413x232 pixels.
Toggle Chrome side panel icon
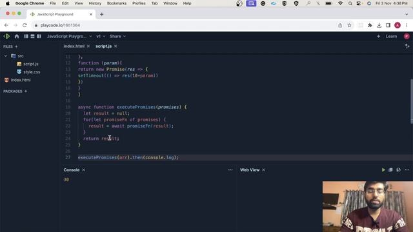388,25
